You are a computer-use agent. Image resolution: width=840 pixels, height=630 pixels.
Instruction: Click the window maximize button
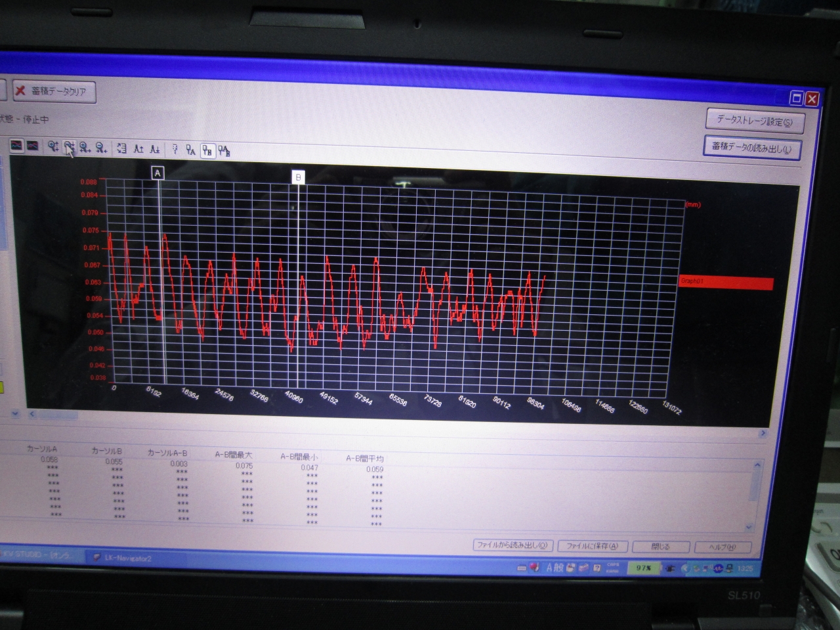click(x=796, y=98)
